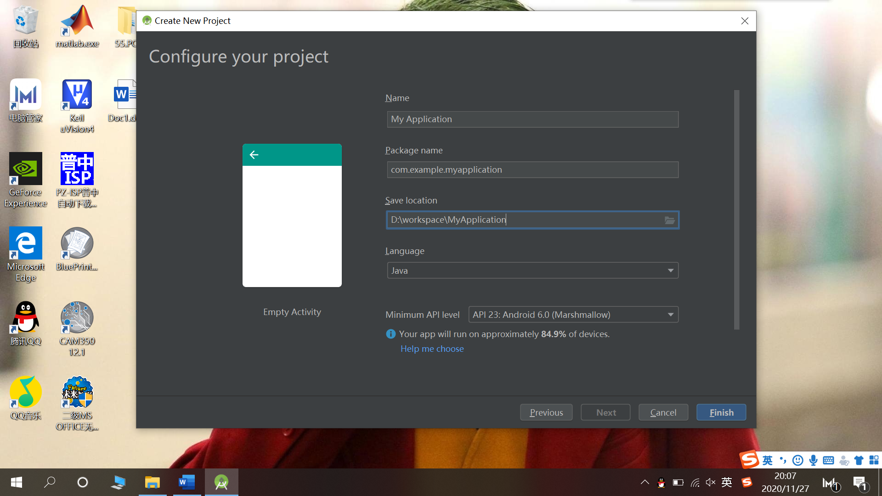Click the Finish button

pos(721,412)
